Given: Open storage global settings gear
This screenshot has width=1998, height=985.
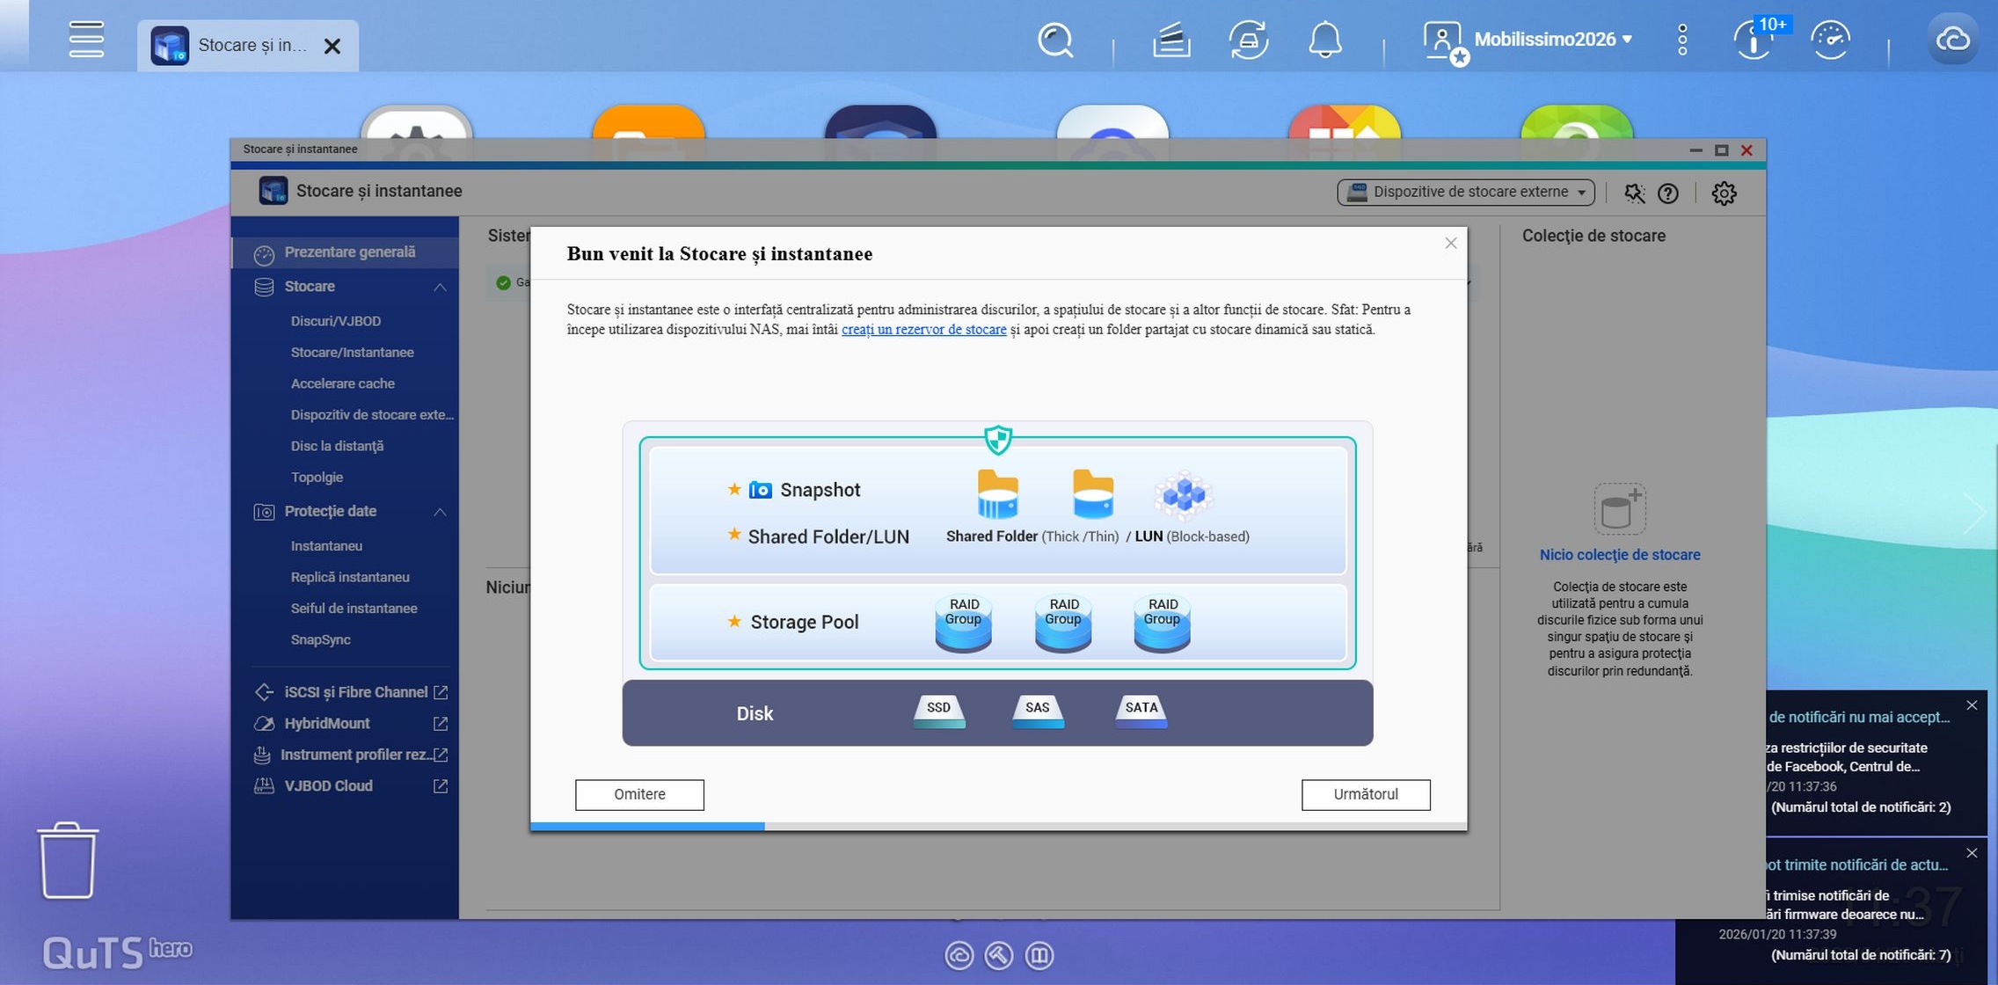Looking at the screenshot, I should click(1724, 193).
